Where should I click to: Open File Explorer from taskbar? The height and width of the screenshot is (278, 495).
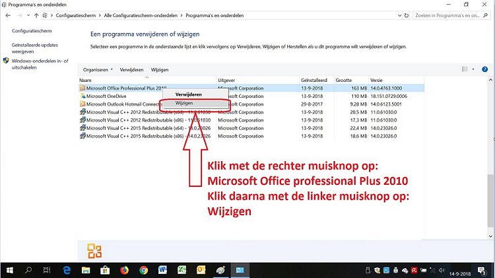(86, 270)
